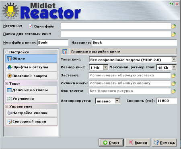
Task: Click the Главные настройки книги header icon
Action: point(65,51)
